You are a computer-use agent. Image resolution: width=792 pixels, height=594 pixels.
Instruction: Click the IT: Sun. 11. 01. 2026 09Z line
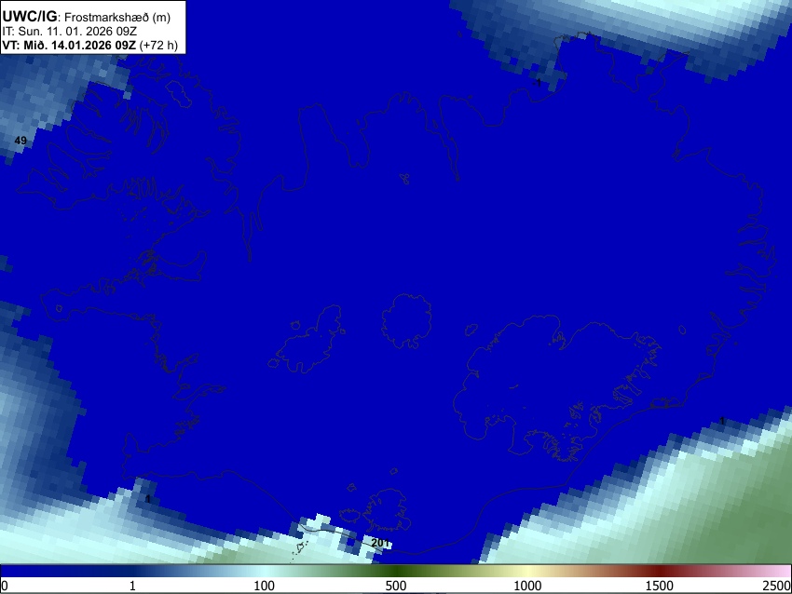(69, 32)
